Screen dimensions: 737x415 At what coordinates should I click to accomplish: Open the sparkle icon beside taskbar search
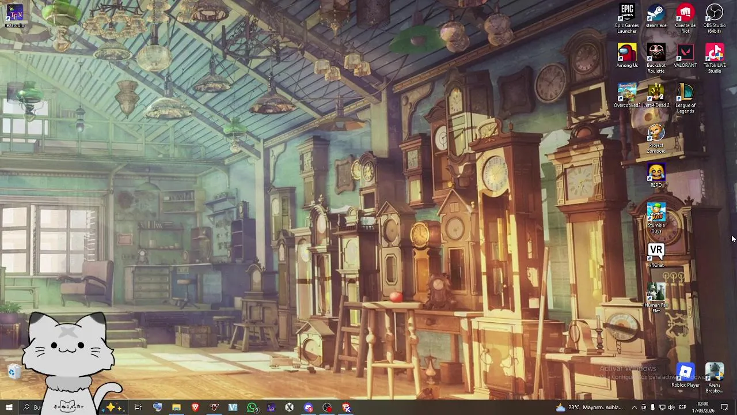coord(112,408)
